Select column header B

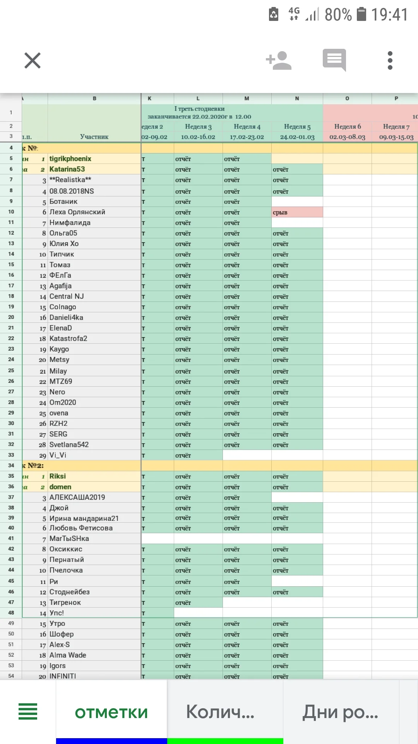point(94,98)
